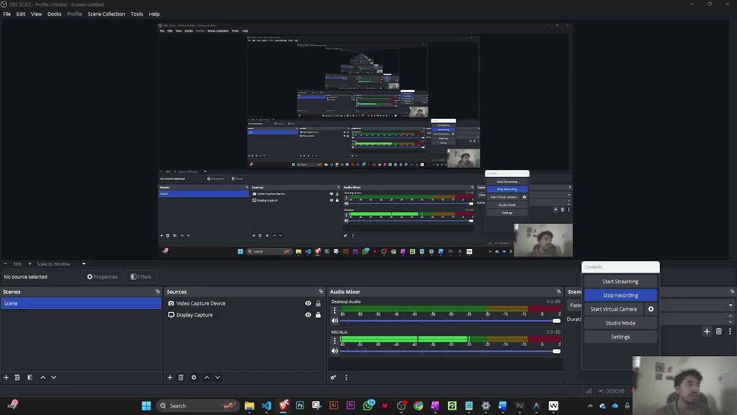This screenshot has width=737, height=415.
Task: Undock the Scenes panel
Action: 158,292
